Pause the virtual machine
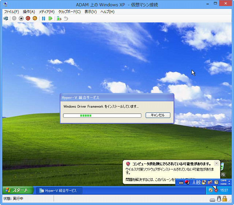Screen dimensions: 234x205 (44, 19)
